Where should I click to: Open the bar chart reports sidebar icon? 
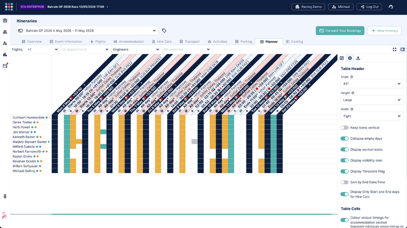click(5, 54)
